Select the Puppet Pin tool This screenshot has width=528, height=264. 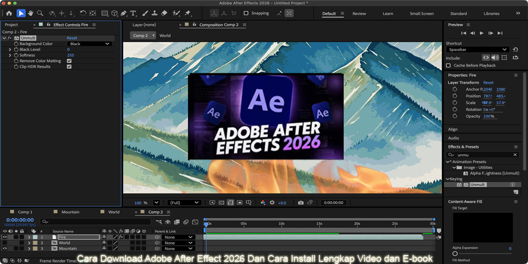188,14
